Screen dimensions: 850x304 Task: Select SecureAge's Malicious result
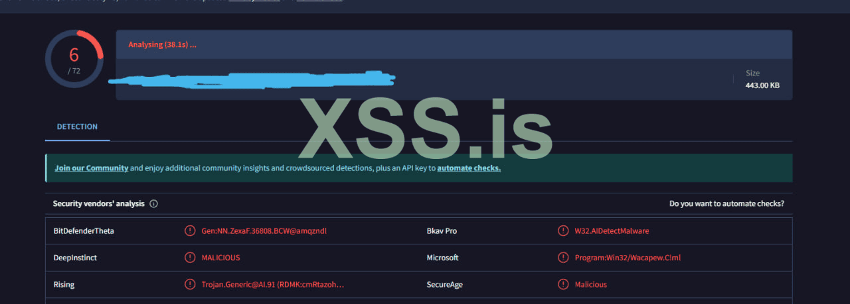(x=591, y=285)
